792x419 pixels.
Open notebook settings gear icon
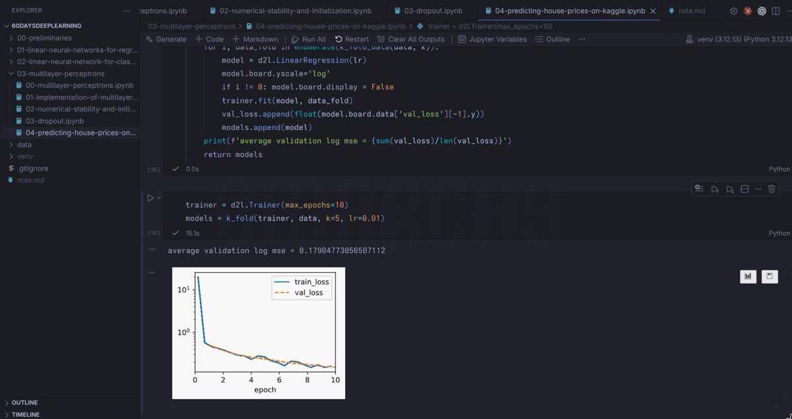(734, 11)
